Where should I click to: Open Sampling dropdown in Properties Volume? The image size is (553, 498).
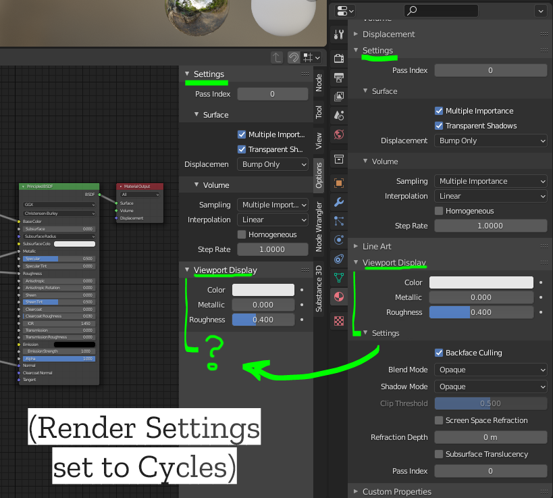pos(491,181)
